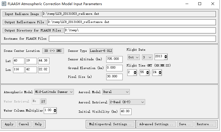Open the flight day dropdown
The width and height of the screenshot is (221, 132).
[147, 57]
